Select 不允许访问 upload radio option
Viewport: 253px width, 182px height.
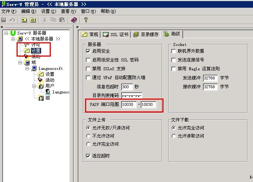88,136
